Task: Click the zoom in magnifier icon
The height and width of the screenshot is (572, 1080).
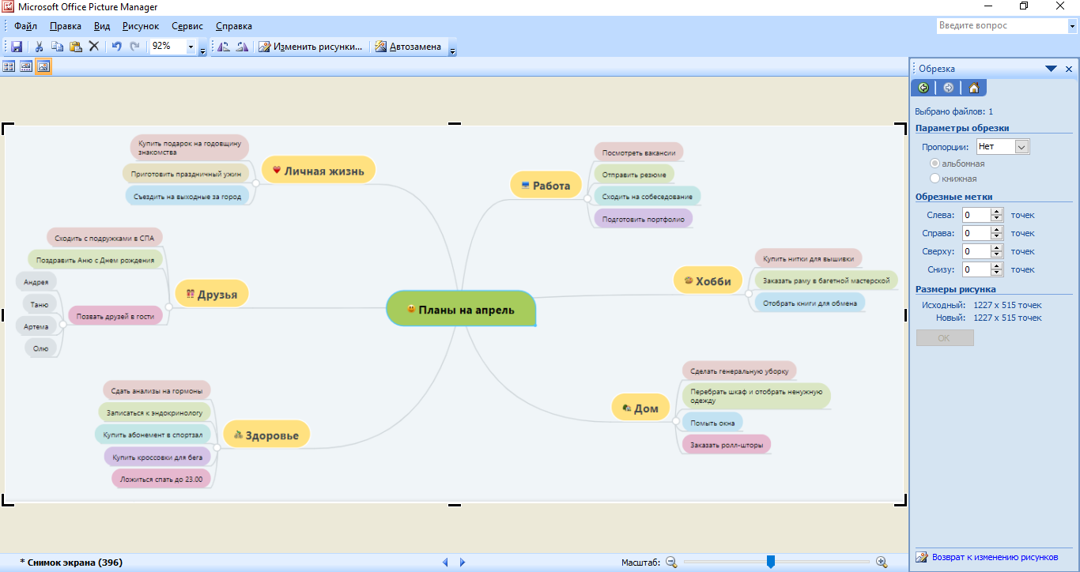Action: tap(882, 562)
